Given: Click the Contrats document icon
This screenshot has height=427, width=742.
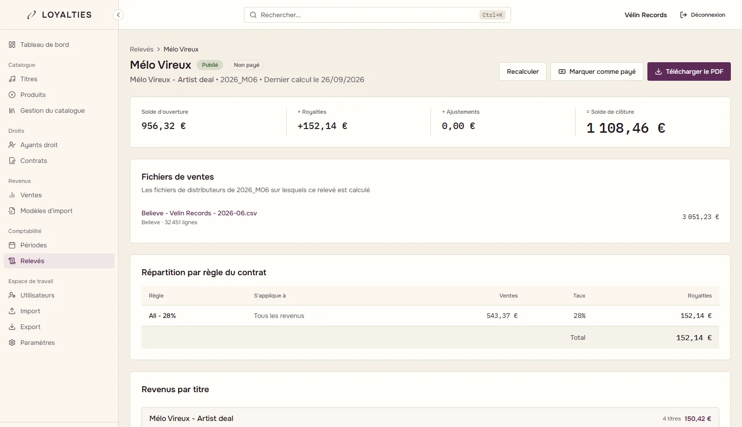Looking at the screenshot, I should [x=12, y=161].
